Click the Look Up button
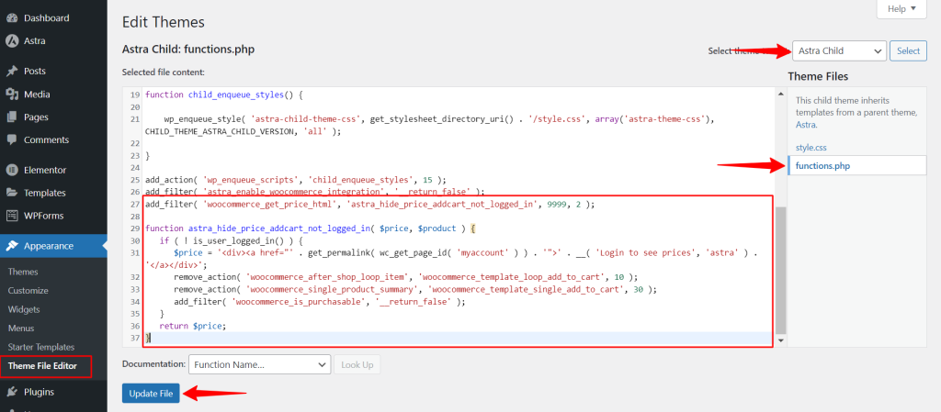The height and width of the screenshot is (412, 941). pos(357,364)
